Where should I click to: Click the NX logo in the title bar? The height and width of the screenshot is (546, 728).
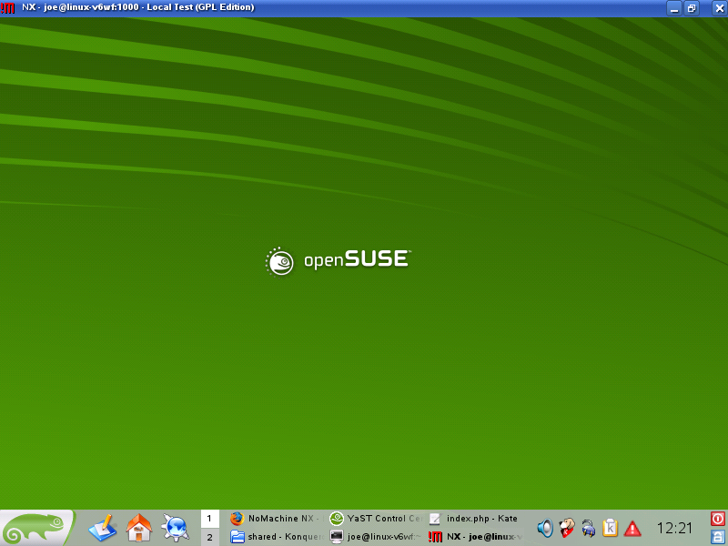(x=8, y=8)
